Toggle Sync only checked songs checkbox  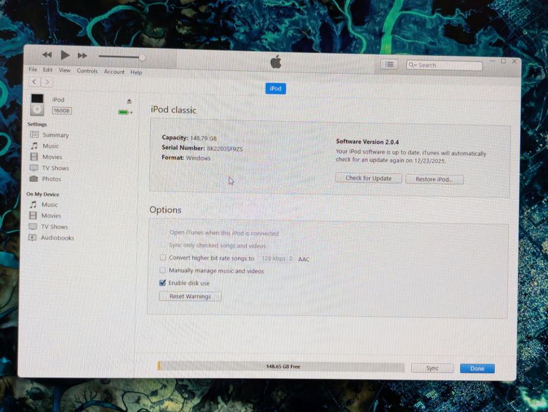pyautogui.click(x=163, y=245)
